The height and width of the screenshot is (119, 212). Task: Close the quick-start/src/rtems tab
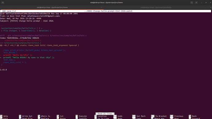point(101,7)
